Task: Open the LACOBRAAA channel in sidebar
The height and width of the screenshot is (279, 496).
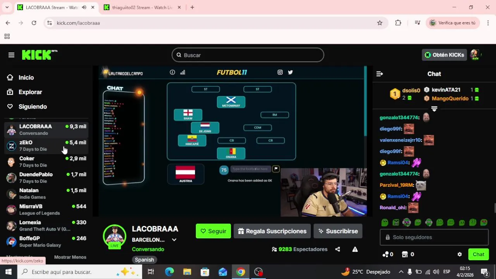Action: click(46, 130)
